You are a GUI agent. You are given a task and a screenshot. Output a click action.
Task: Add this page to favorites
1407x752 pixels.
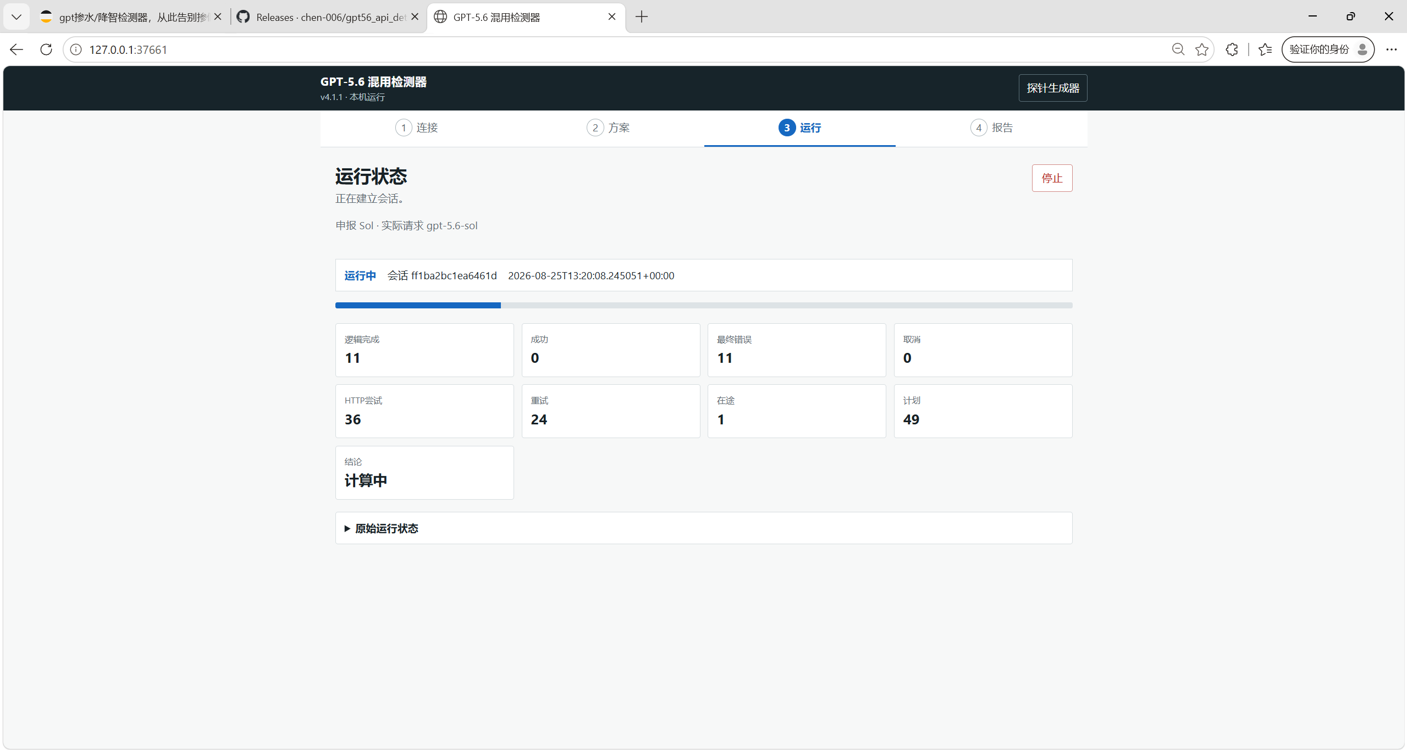click(1202, 49)
